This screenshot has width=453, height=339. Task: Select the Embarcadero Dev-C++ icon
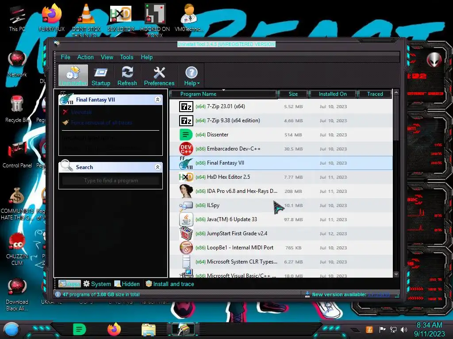[x=186, y=149]
